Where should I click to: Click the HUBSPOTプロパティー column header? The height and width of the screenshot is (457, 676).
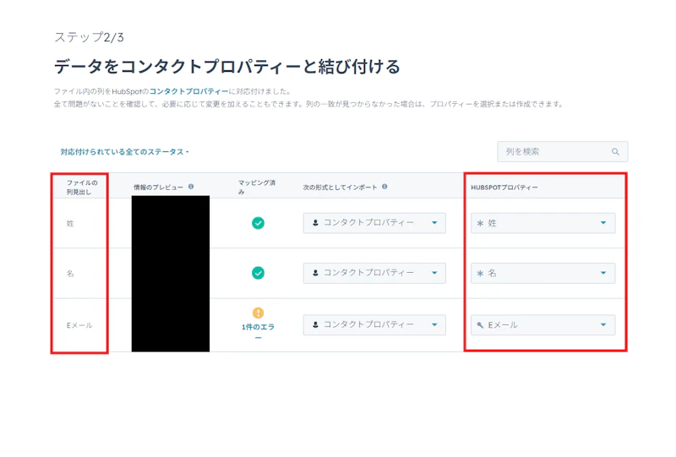tap(504, 188)
